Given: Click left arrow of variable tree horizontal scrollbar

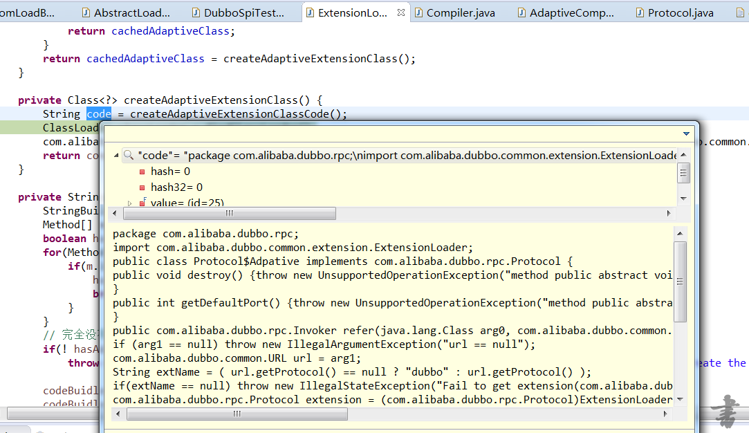Looking at the screenshot, I should 115,214.
